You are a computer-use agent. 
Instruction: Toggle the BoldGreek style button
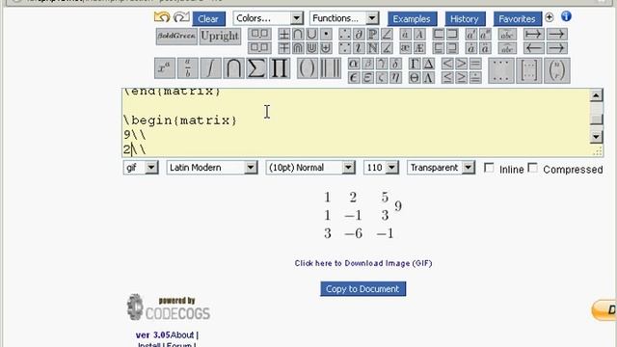[x=176, y=37]
